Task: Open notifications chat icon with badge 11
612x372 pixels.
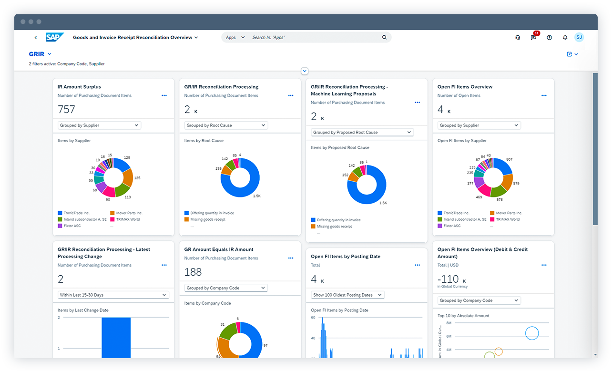Action: (533, 38)
